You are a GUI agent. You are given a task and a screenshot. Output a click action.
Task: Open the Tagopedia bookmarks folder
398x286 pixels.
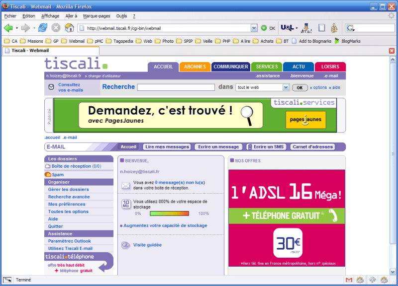click(x=119, y=41)
